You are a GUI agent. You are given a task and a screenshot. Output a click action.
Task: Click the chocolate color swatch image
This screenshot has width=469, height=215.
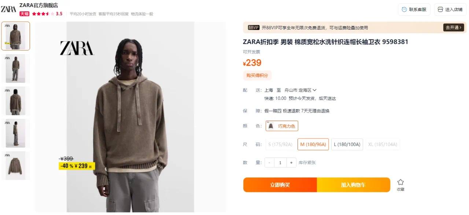pos(271,126)
